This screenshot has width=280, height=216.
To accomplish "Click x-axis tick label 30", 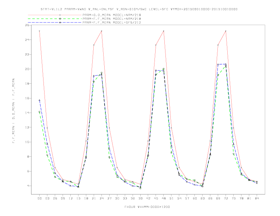I will point(117,198).
